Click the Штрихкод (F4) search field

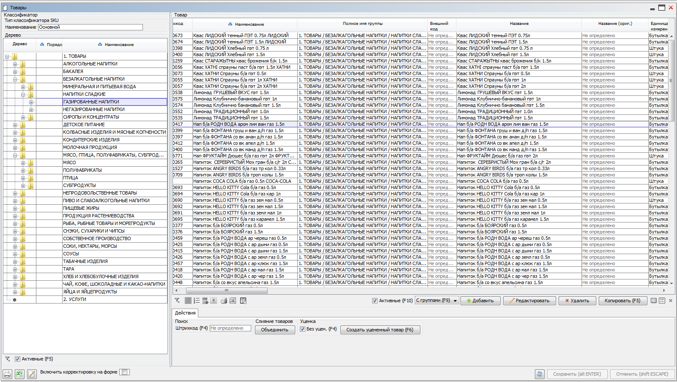[x=230, y=328]
